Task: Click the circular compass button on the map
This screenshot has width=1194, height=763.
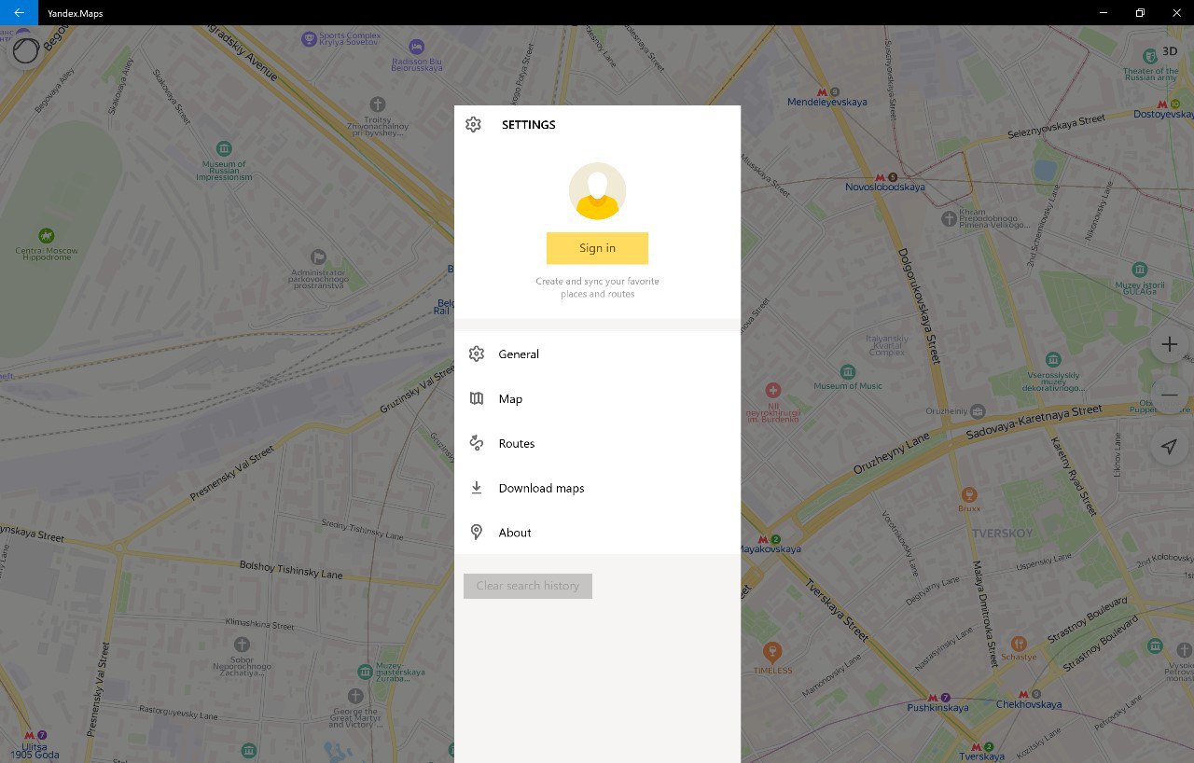Action: 25,50
